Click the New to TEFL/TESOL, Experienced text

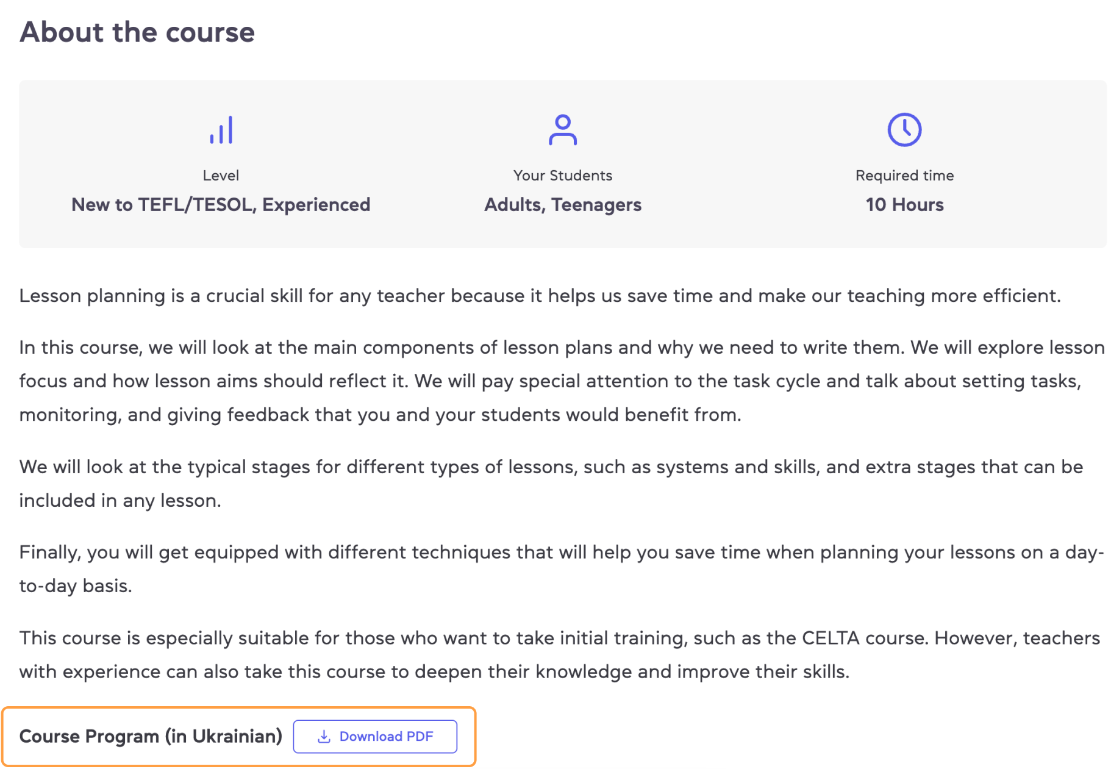(x=221, y=205)
